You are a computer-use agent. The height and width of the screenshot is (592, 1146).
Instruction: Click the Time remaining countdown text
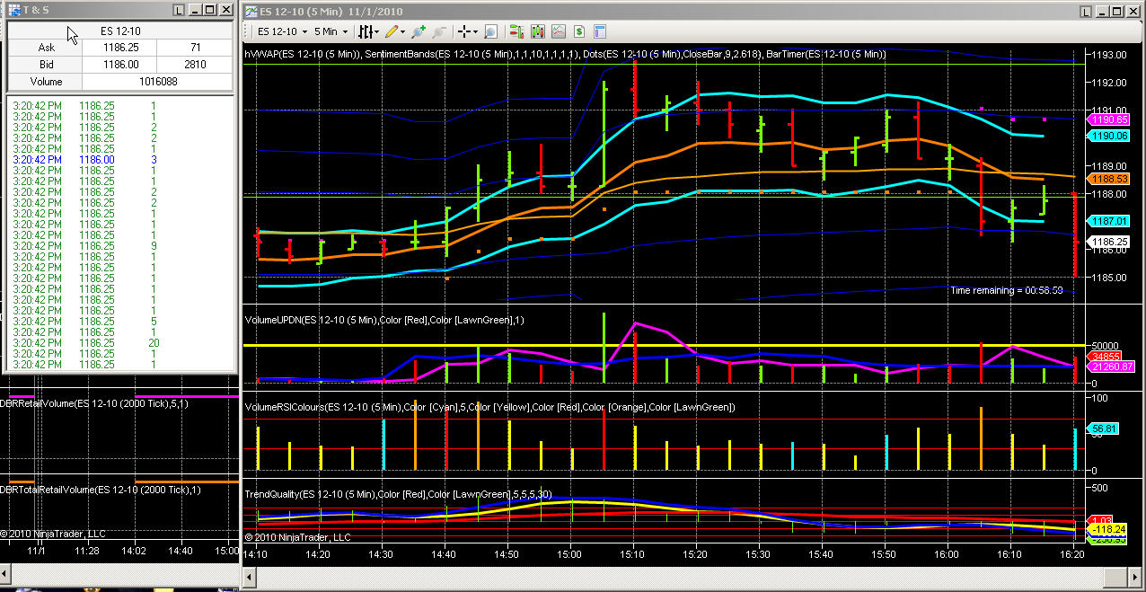click(x=1006, y=290)
